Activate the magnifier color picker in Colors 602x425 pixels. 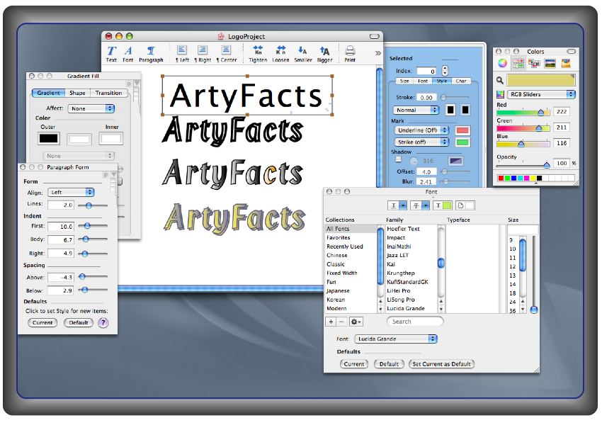(x=500, y=80)
